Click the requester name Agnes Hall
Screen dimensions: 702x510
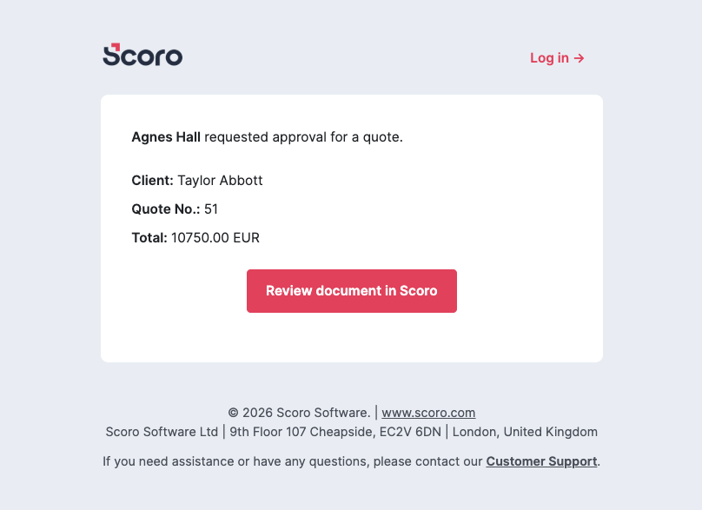[166, 136]
